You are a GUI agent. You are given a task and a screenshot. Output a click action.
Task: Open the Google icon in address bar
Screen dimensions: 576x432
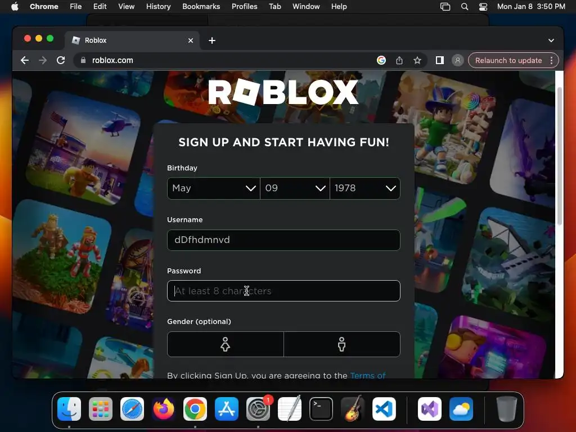coord(381,60)
